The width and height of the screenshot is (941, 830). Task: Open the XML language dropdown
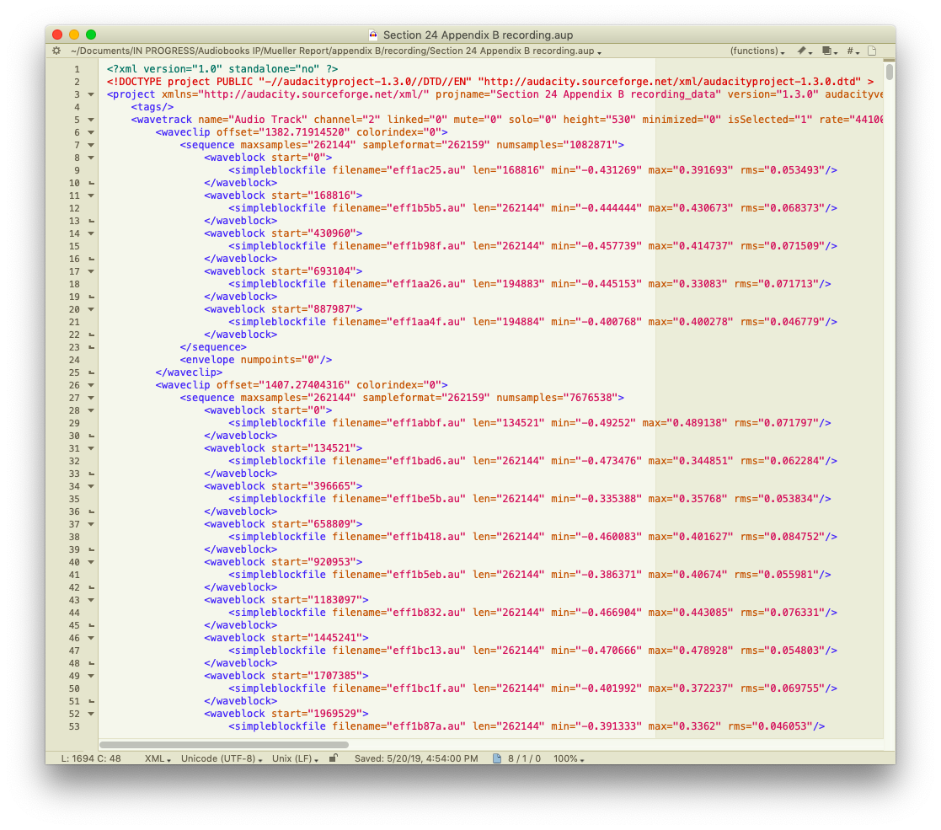point(157,758)
